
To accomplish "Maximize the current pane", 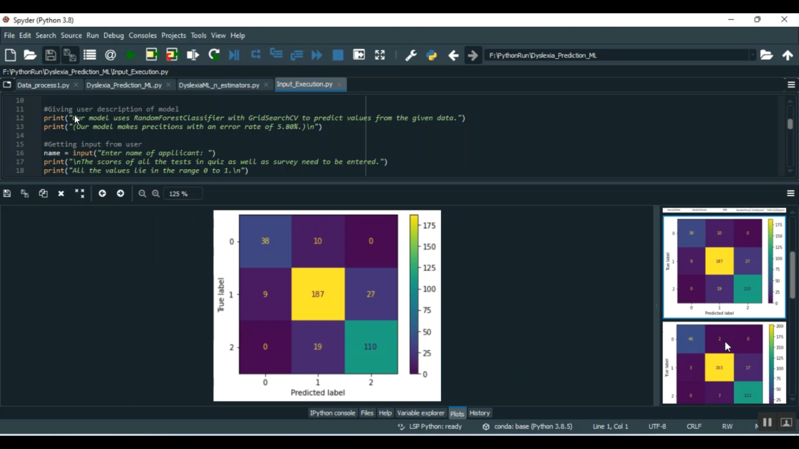I will [x=379, y=55].
